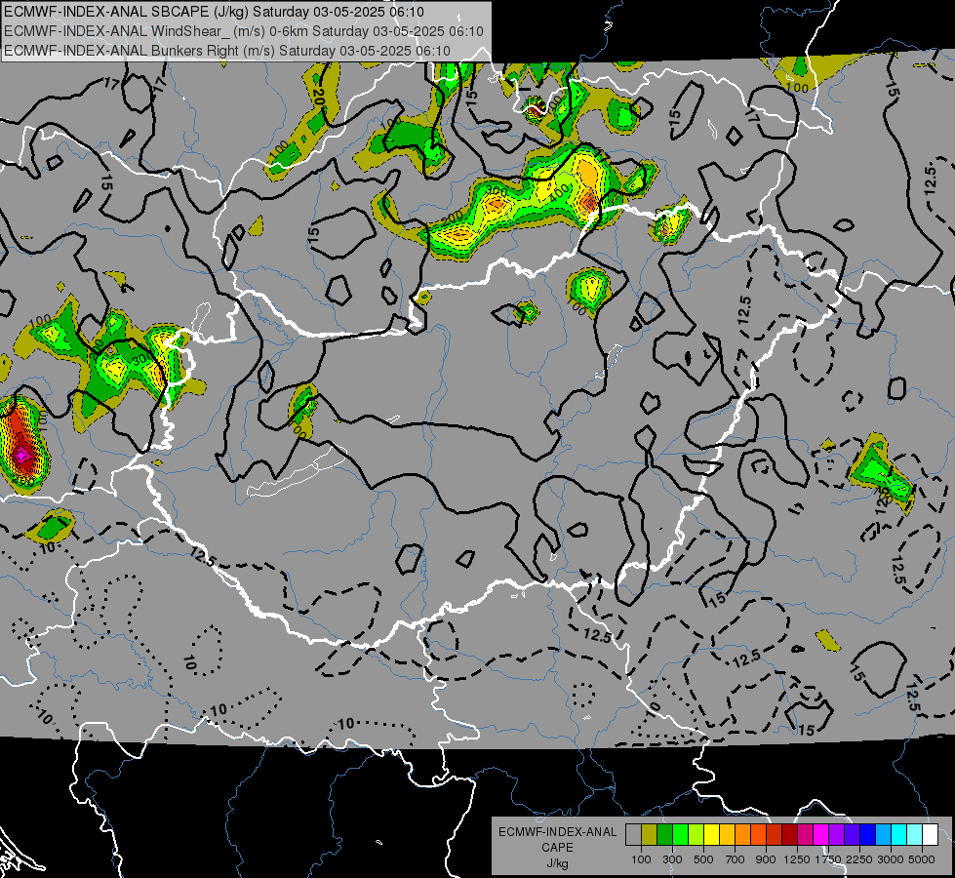Click the gray swatch in the CAPE legend
Image resolution: width=955 pixels, height=878 pixels.
[633, 834]
